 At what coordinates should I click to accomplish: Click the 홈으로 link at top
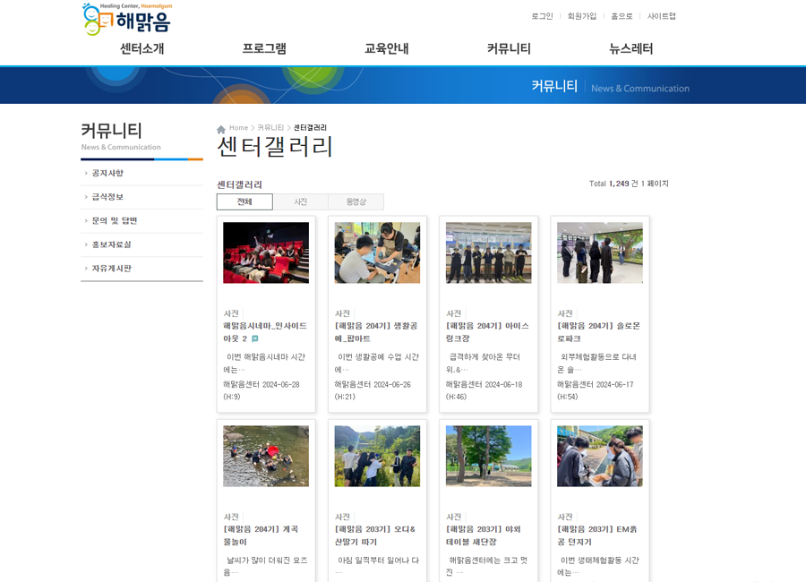pyautogui.click(x=622, y=16)
